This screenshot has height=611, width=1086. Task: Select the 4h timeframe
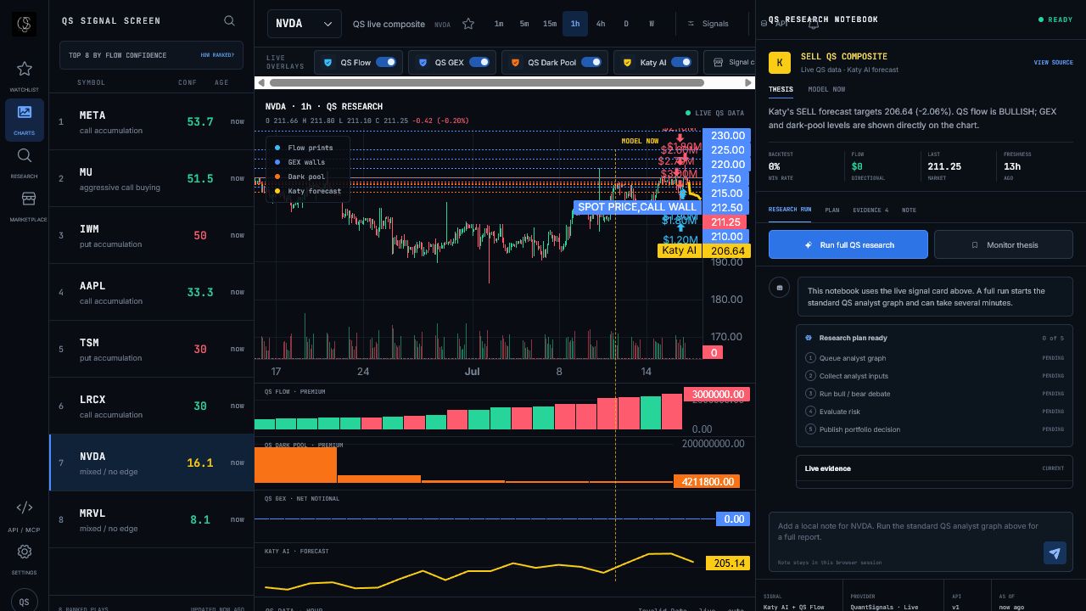click(x=601, y=24)
